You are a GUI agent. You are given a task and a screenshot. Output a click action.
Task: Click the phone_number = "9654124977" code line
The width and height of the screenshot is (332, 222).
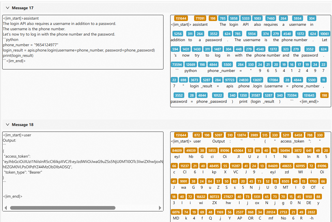pyautogui.click(x=31, y=45)
